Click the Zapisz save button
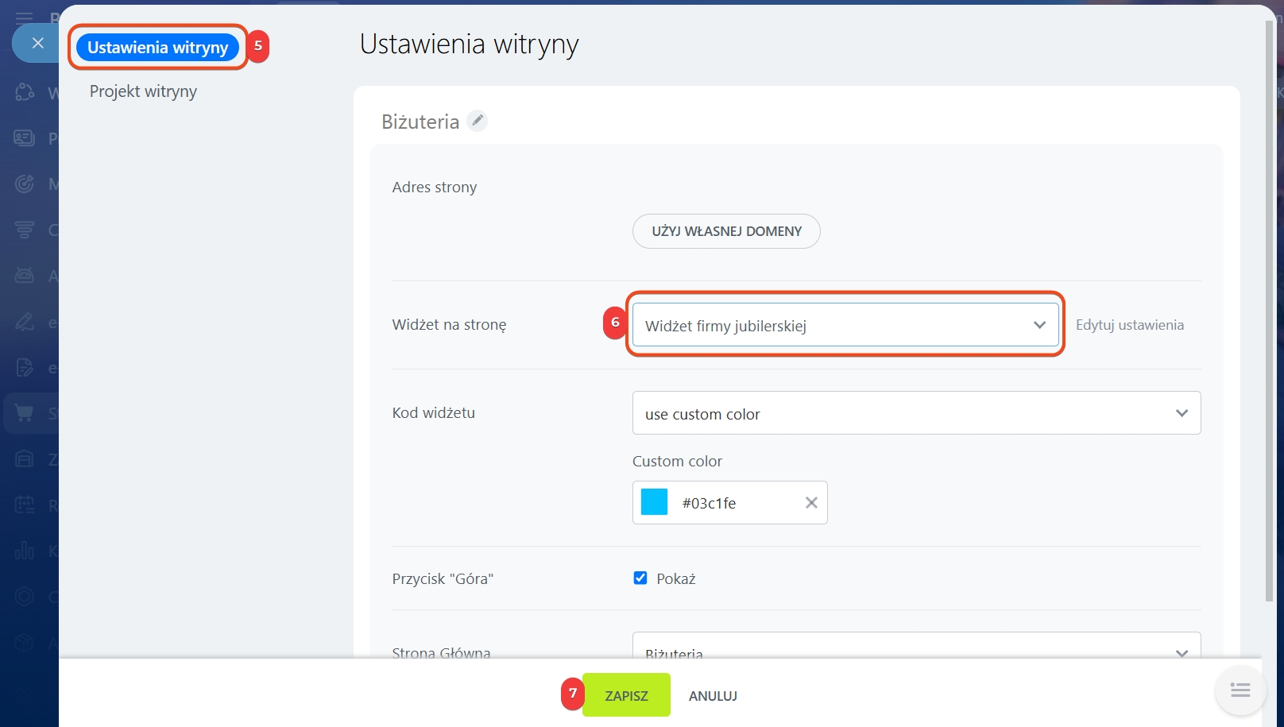The height and width of the screenshot is (727, 1284). pyautogui.click(x=626, y=695)
